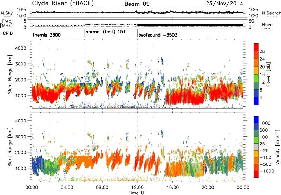Click the '20:00' time tick label

[x=208, y=188]
